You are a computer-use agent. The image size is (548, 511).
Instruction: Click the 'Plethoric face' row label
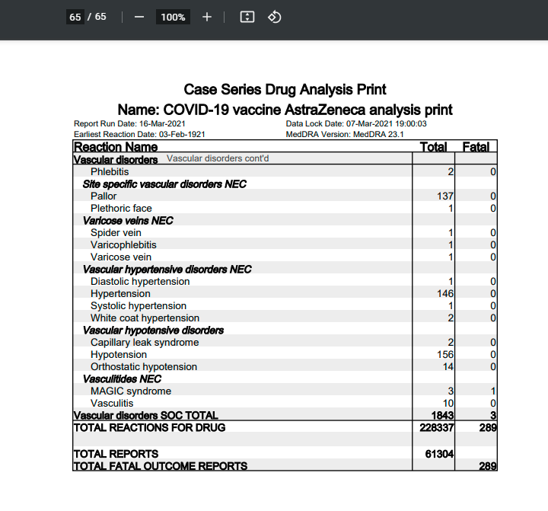click(x=121, y=209)
